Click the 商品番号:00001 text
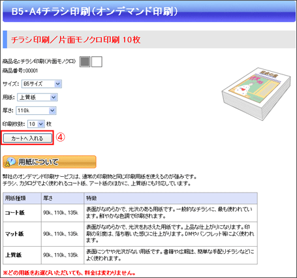The height and width of the screenshot is (278, 297). point(20,70)
